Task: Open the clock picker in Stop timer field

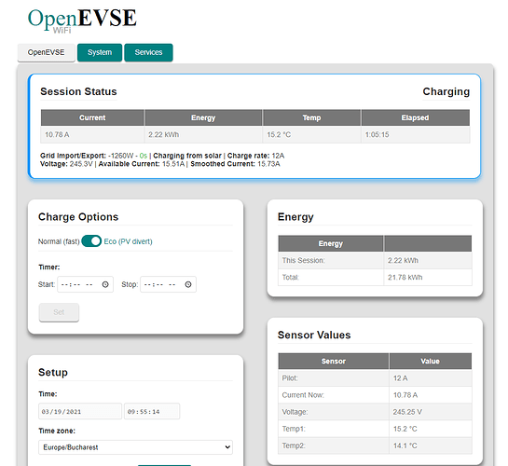Action: click(188, 284)
